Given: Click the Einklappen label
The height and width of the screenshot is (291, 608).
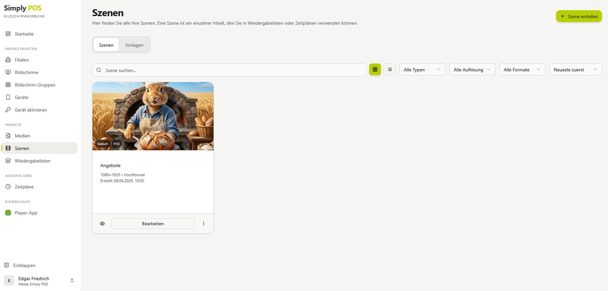Looking at the screenshot, I should 24,266.
